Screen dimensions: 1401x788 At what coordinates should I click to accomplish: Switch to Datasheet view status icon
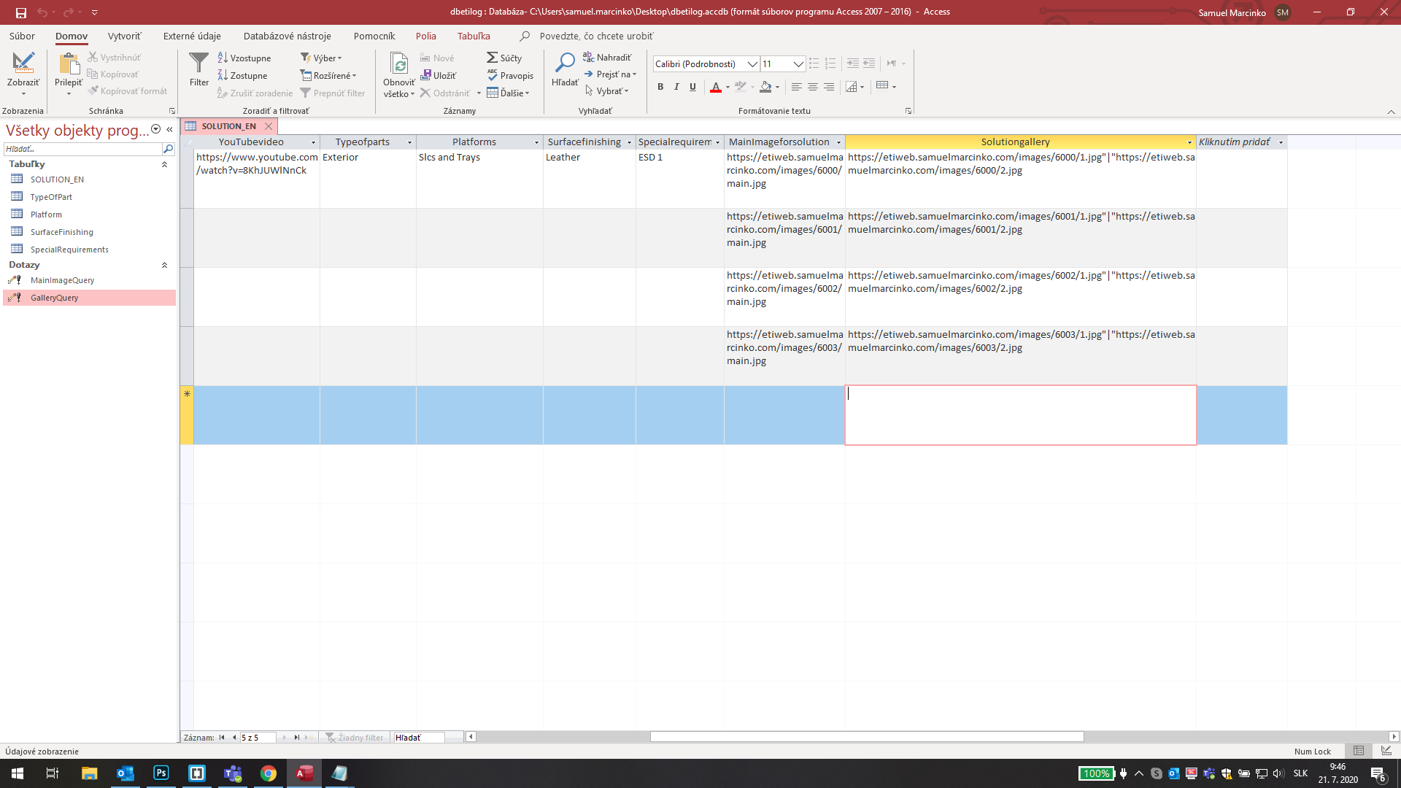tap(1359, 751)
